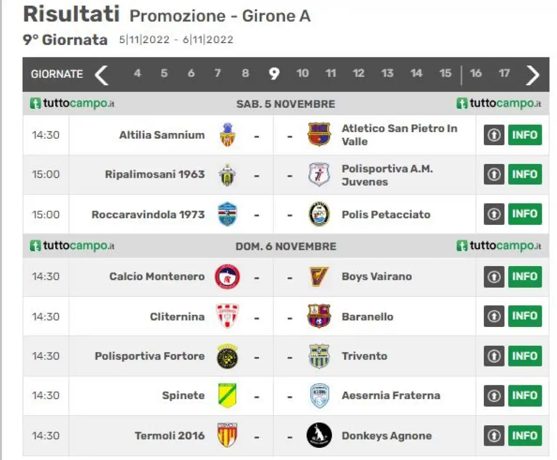Advance giornate list with right chevron
The image size is (557, 460).
pyautogui.click(x=533, y=75)
